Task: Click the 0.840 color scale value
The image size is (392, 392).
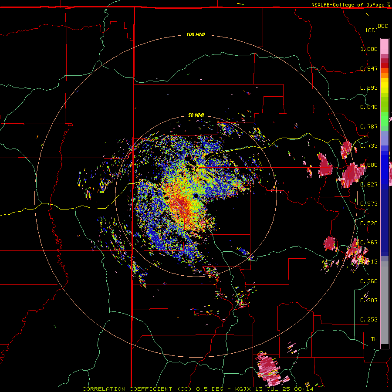Action: (x=369, y=107)
